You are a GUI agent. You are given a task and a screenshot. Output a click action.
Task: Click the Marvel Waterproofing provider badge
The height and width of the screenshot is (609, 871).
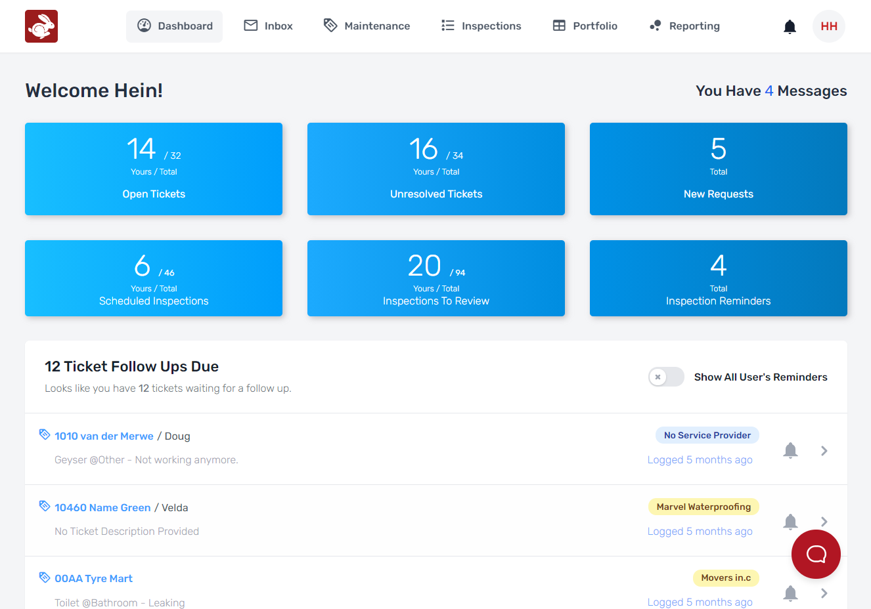point(703,507)
